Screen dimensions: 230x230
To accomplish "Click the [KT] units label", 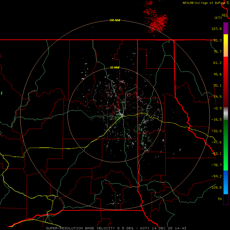I will (x=218, y=18).
